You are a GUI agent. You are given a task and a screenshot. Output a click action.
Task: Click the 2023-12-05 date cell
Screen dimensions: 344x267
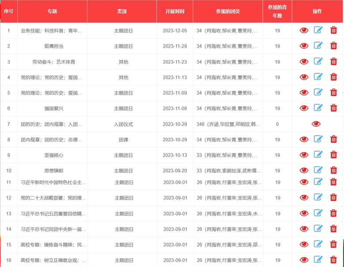click(x=175, y=31)
